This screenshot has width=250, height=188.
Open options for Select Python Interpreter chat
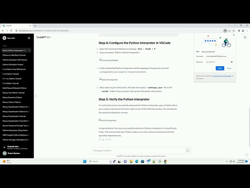click(30, 51)
